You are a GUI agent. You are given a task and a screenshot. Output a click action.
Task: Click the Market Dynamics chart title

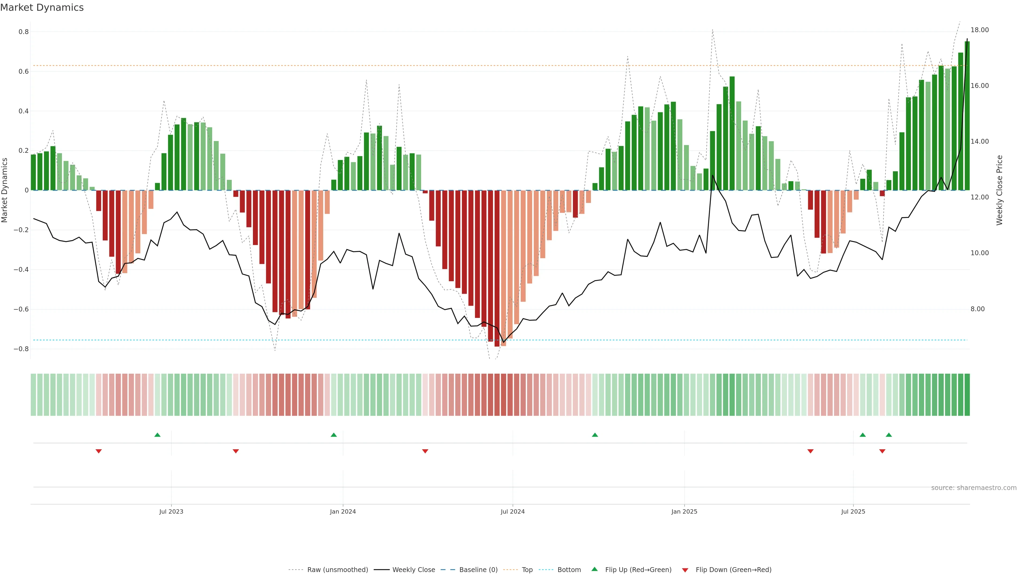click(x=42, y=8)
